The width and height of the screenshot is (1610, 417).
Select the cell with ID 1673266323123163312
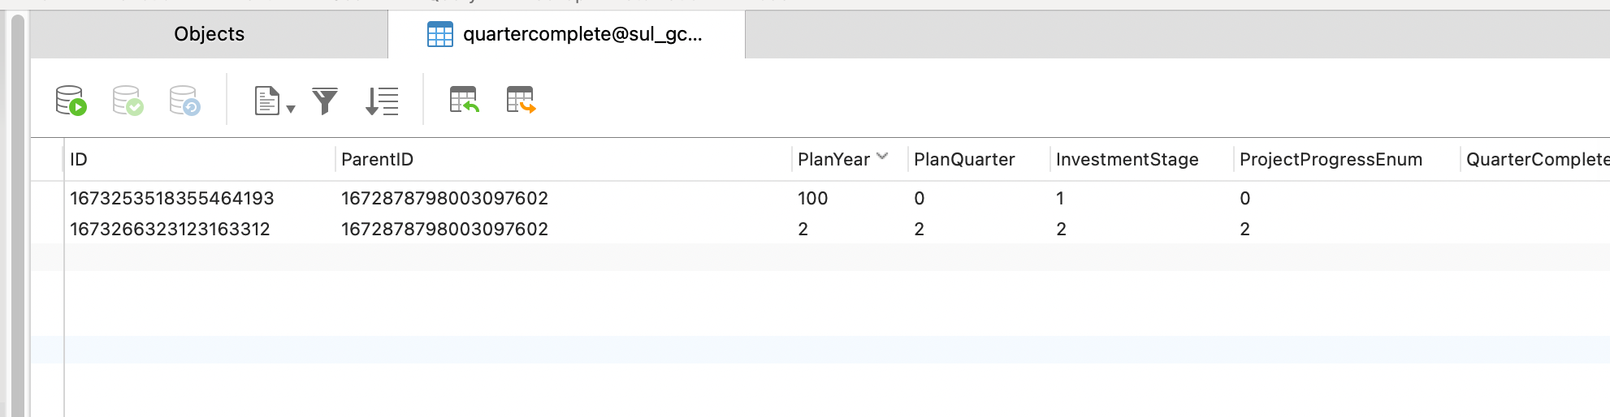point(170,230)
